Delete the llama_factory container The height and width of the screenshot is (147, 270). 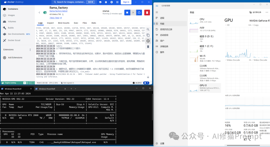(147, 12)
